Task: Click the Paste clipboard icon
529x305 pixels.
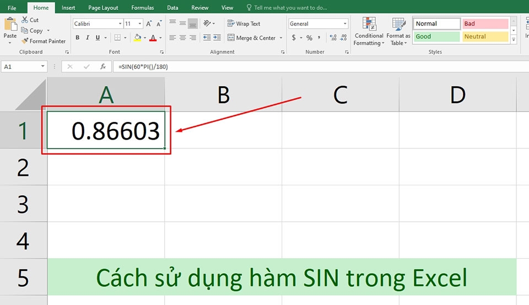Action: [10, 24]
